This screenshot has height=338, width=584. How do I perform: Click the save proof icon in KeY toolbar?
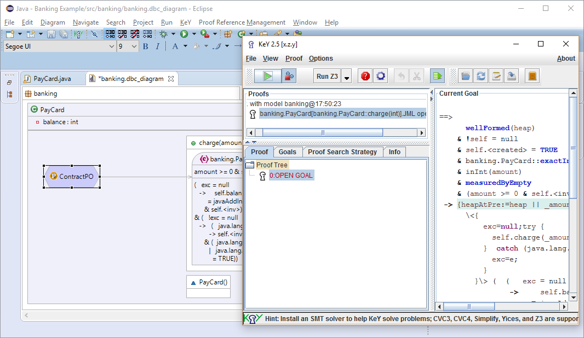(x=512, y=76)
